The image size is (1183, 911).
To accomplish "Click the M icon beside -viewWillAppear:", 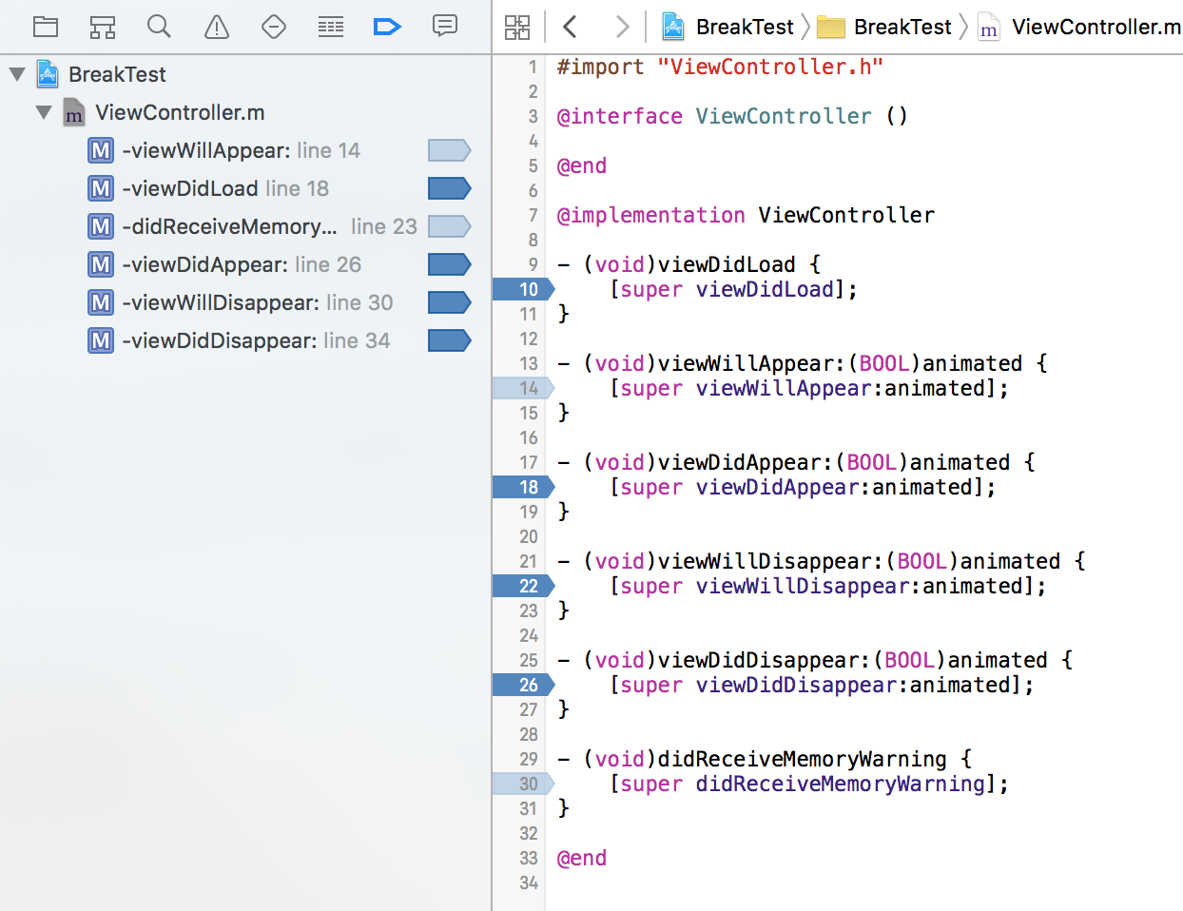I will pyautogui.click(x=101, y=150).
